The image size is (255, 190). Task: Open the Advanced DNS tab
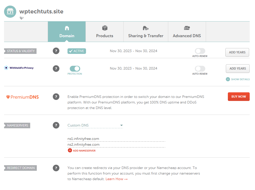click(x=187, y=32)
